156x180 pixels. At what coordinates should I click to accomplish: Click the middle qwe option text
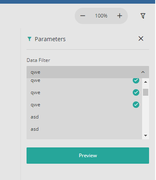click(x=36, y=93)
